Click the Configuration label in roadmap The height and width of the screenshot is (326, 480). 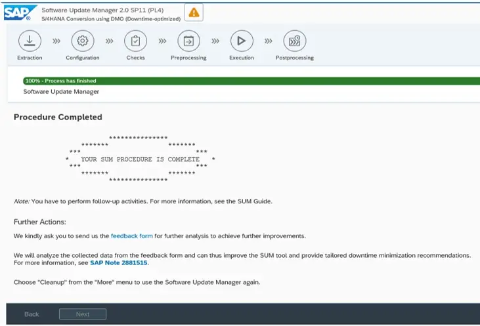coord(83,58)
